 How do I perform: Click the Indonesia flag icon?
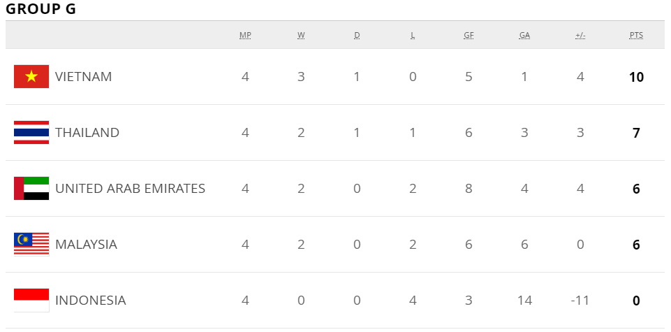point(31,300)
